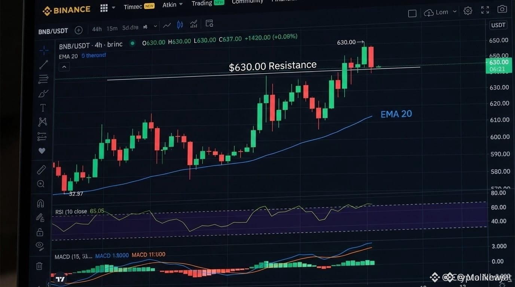515x287 pixels.
Task: Click the 32.37 low price marker
Action: pos(76,194)
